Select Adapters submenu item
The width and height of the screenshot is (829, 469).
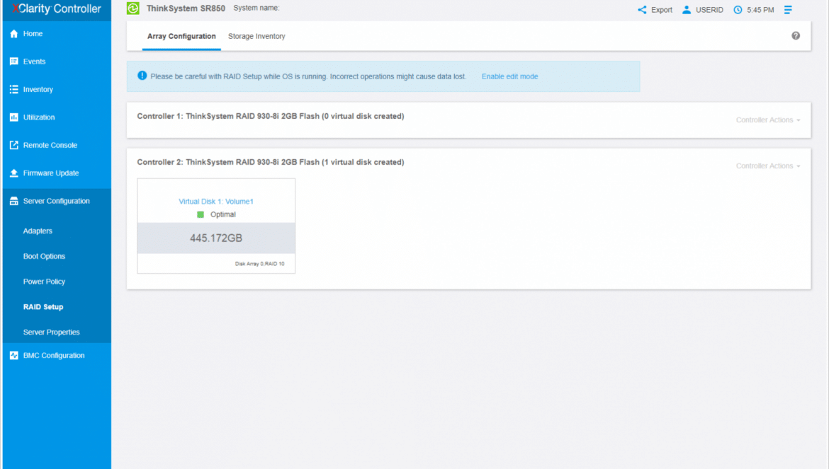38,231
